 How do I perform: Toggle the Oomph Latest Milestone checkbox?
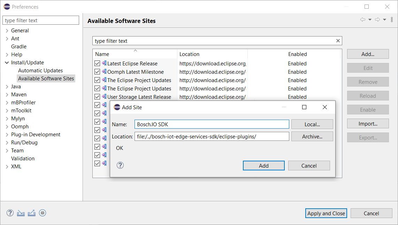97,72
